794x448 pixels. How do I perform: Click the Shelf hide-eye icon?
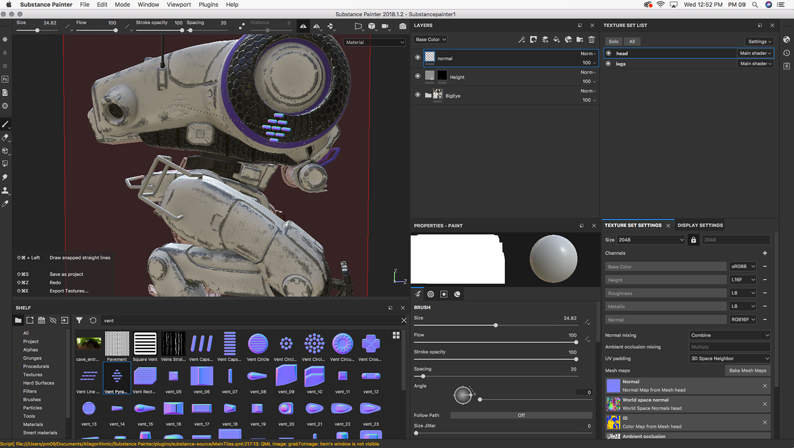pos(53,320)
